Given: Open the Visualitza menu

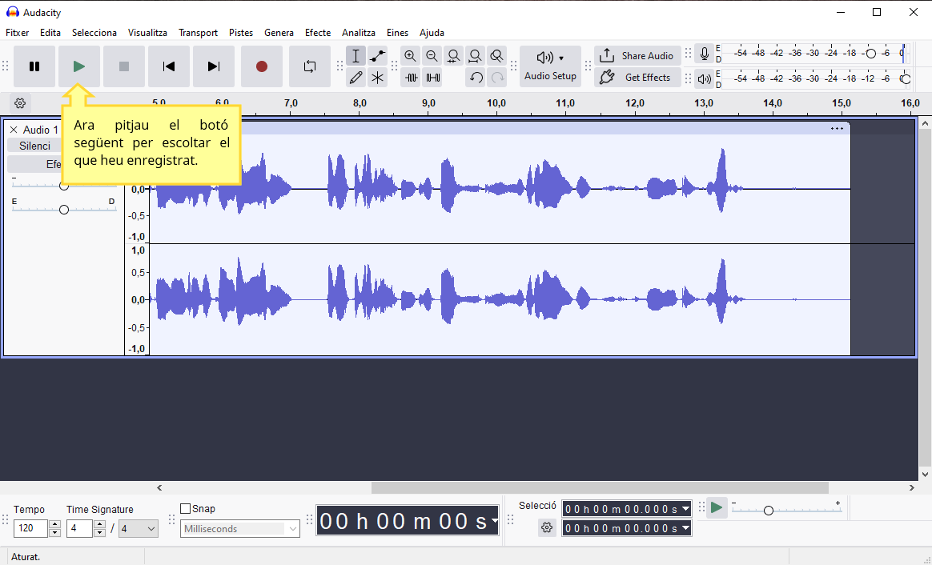Looking at the screenshot, I should 147,33.
